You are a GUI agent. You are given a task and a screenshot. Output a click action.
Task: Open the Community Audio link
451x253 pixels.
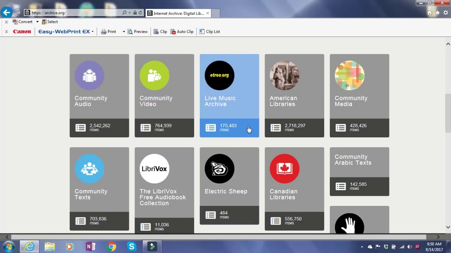(91, 101)
